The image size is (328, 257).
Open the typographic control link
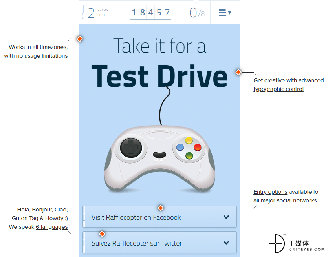(x=279, y=89)
